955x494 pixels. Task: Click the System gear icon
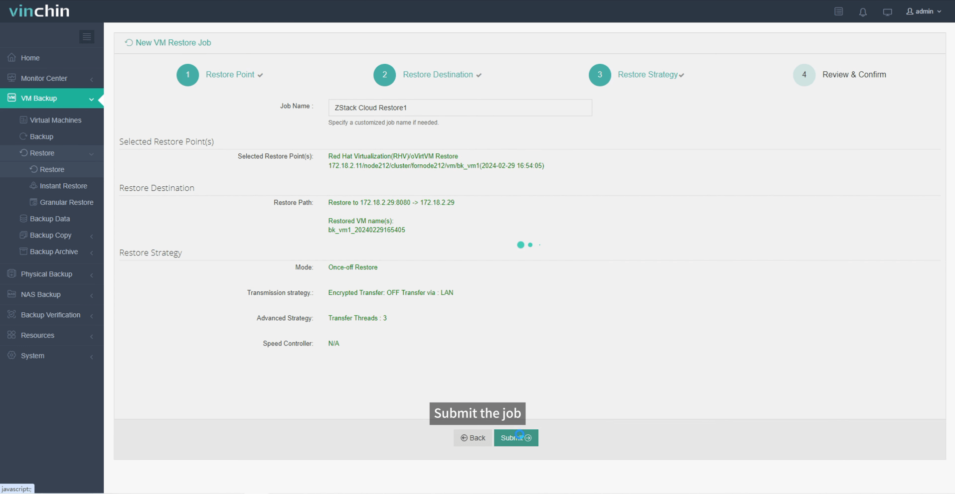(11, 356)
